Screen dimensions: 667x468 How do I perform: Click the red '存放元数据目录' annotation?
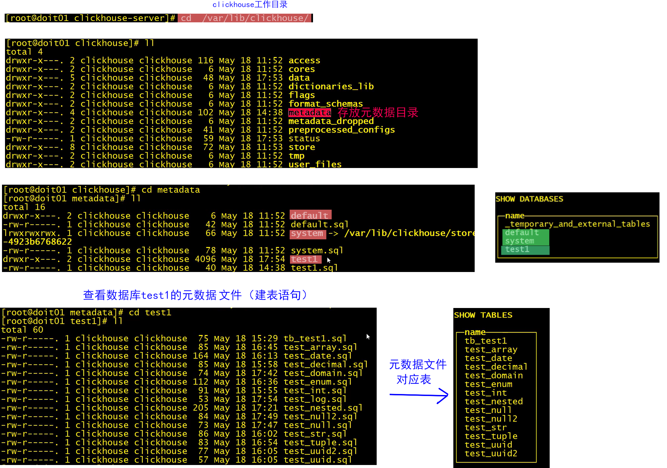click(378, 112)
